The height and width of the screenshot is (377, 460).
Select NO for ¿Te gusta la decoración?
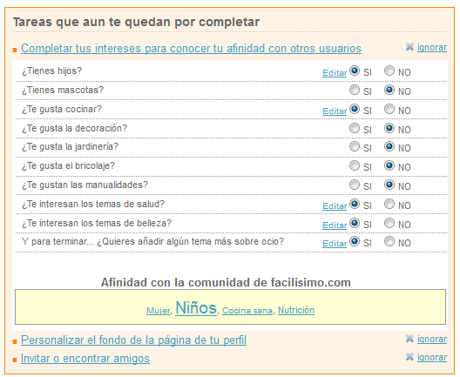coord(389,128)
